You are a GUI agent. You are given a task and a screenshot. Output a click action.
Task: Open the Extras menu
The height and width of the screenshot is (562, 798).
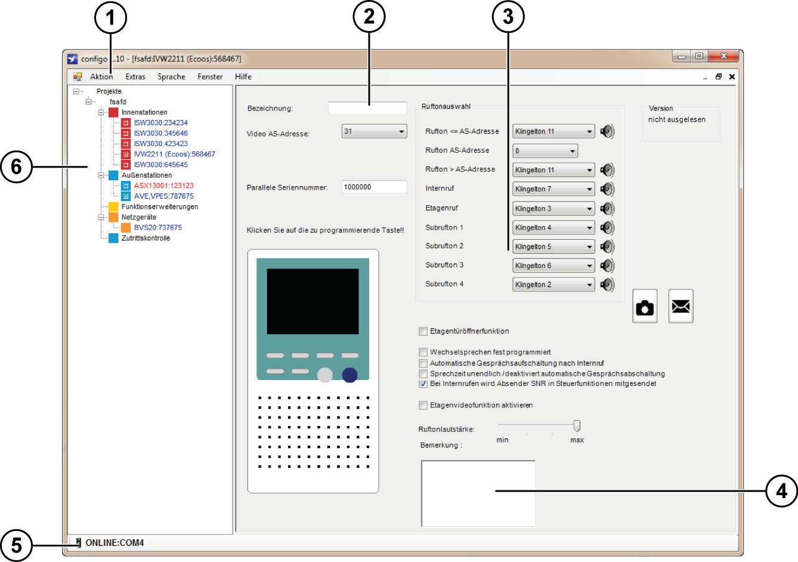coord(135,77)
